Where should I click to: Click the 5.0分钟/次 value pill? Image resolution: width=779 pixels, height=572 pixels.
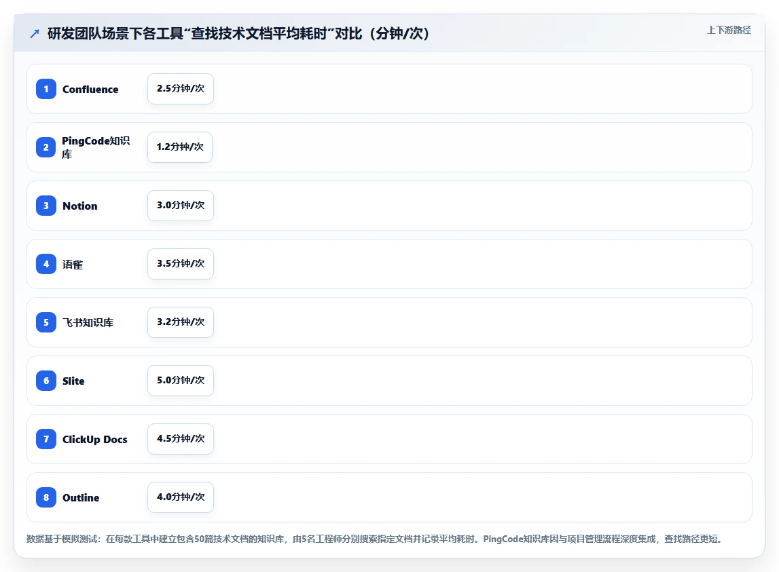181,381
